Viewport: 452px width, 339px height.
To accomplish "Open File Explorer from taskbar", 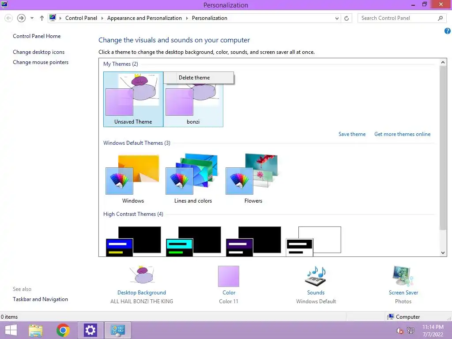I will click(x=36, y=330).
